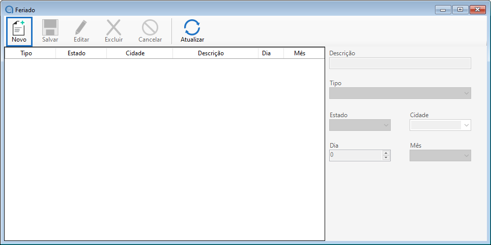Increase Dia value with up arrow
The image size is (491, 245).
pyautogui.click(x=386, y=153)
